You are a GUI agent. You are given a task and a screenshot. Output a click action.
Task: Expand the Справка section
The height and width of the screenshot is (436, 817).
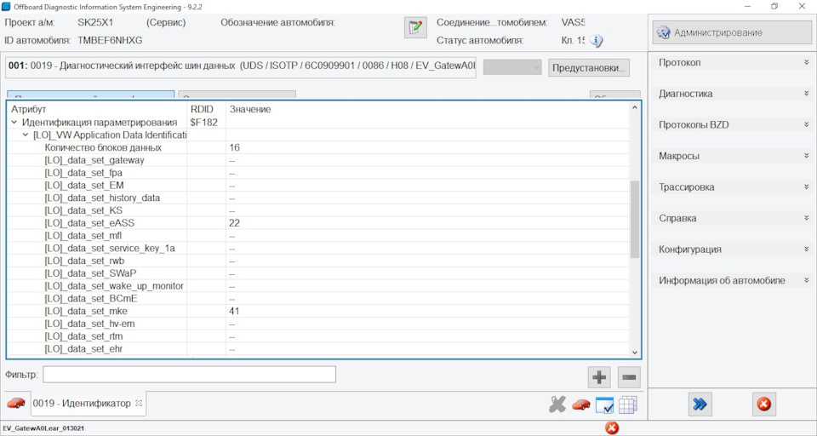pos(732,218)
